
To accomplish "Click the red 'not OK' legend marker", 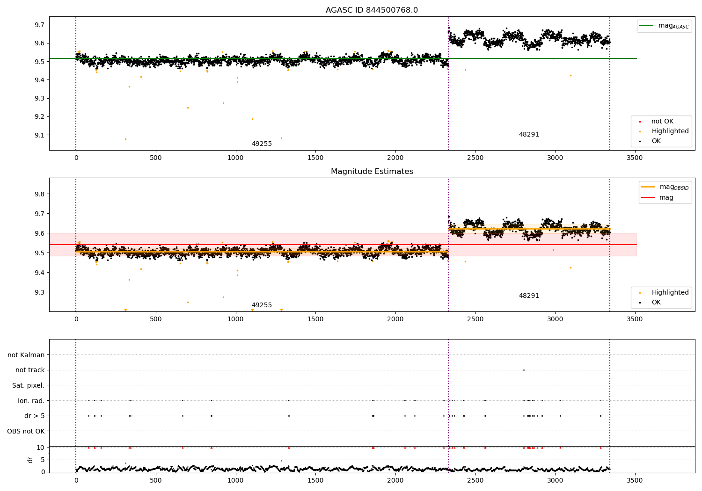I will pos(640,122).
